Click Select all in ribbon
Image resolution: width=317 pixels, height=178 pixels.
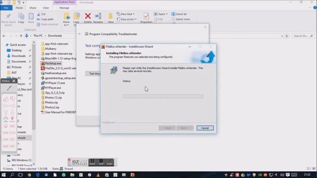click(x=179, y=14)
